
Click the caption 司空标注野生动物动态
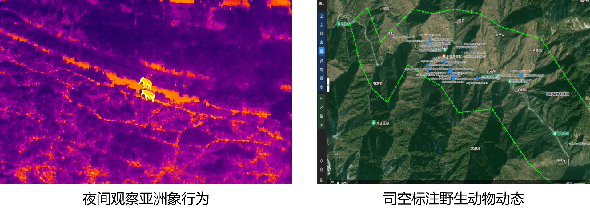(453, 199)
